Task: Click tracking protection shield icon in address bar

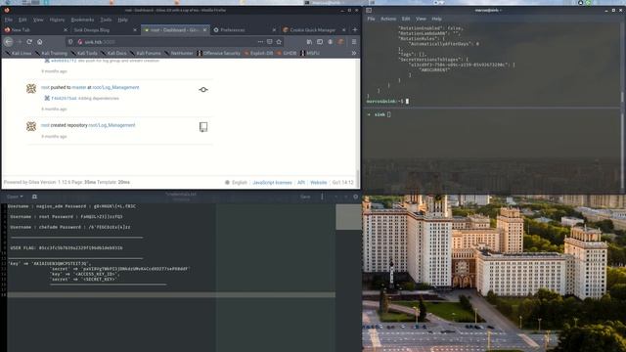Action: click(x=70, y=41)
